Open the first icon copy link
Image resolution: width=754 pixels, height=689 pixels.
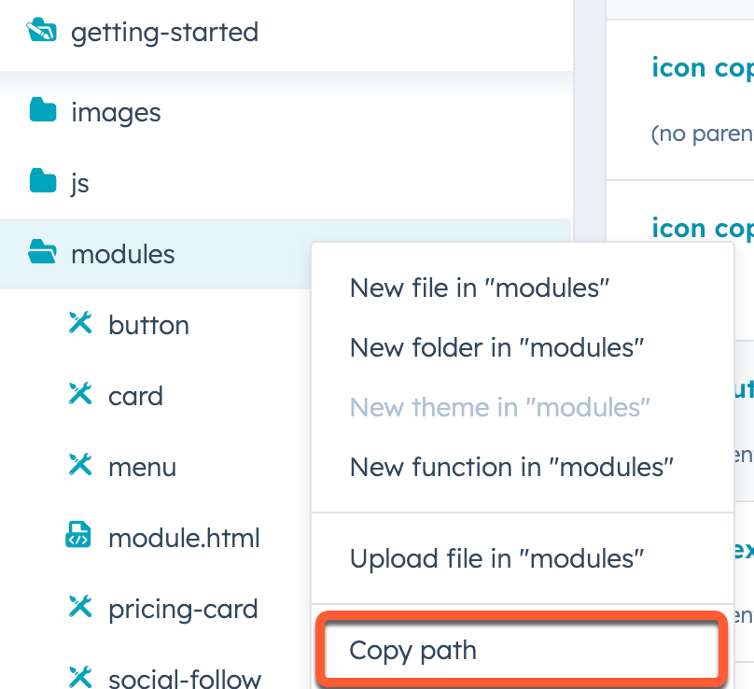point(703,67)
